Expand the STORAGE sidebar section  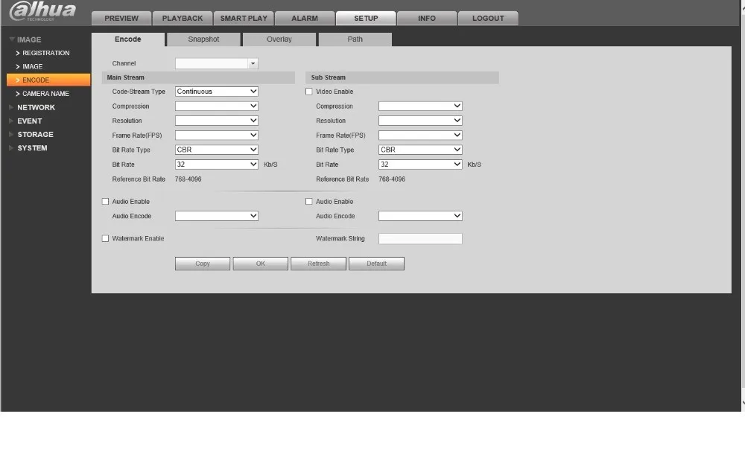tap(31, 134)
